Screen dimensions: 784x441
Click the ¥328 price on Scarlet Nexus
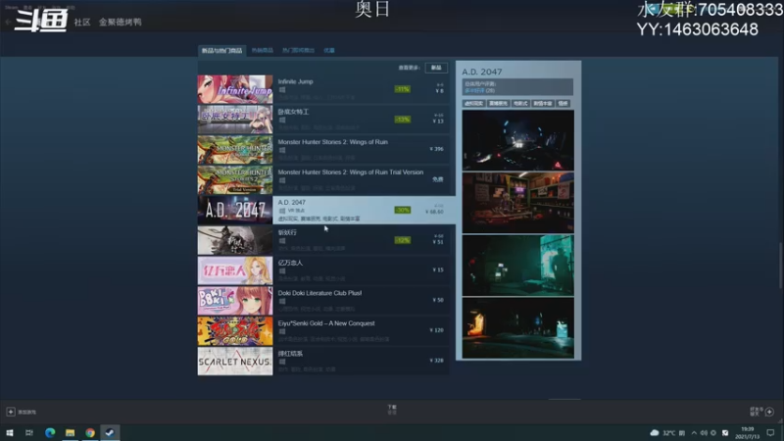[x=436, y=361]
